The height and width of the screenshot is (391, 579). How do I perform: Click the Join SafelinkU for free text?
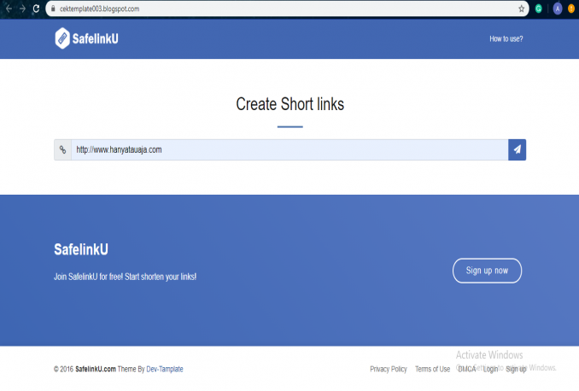coord(126,277)
